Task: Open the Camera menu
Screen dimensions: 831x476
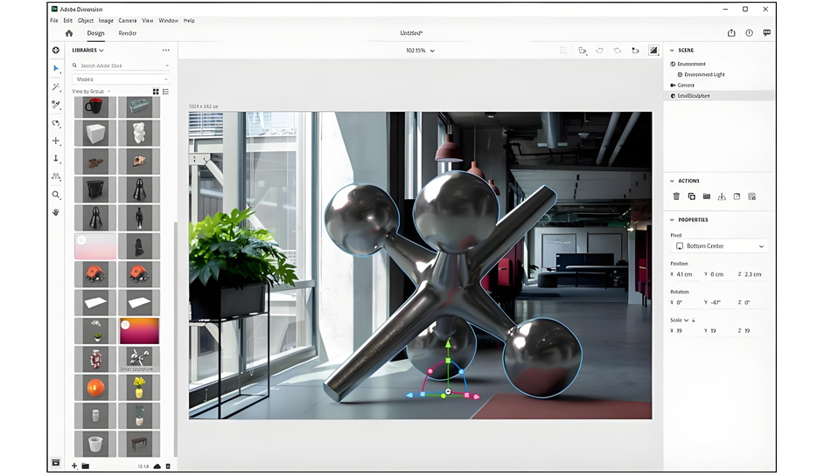Action: pos(127,21)
